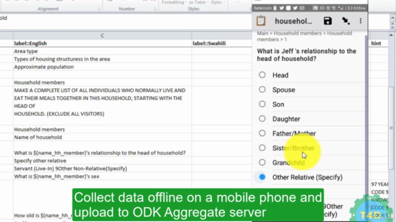Open Format as Table dropdown

[199, 2]
